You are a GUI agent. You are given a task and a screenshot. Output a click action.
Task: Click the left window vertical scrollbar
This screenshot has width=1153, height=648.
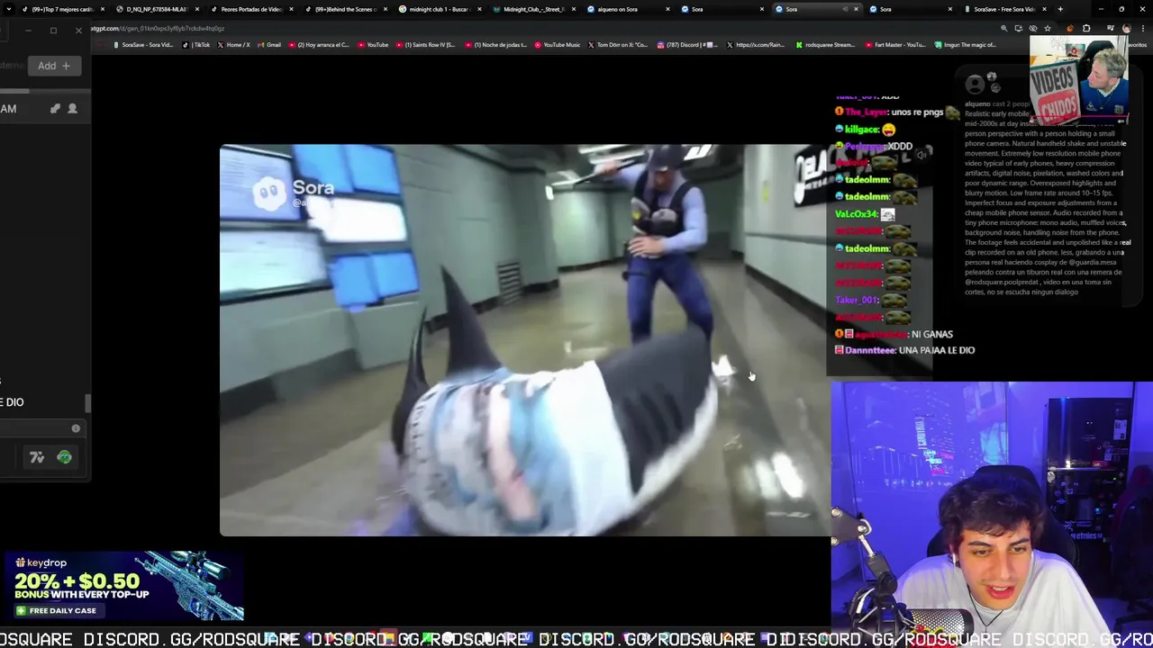coord(87,403)
